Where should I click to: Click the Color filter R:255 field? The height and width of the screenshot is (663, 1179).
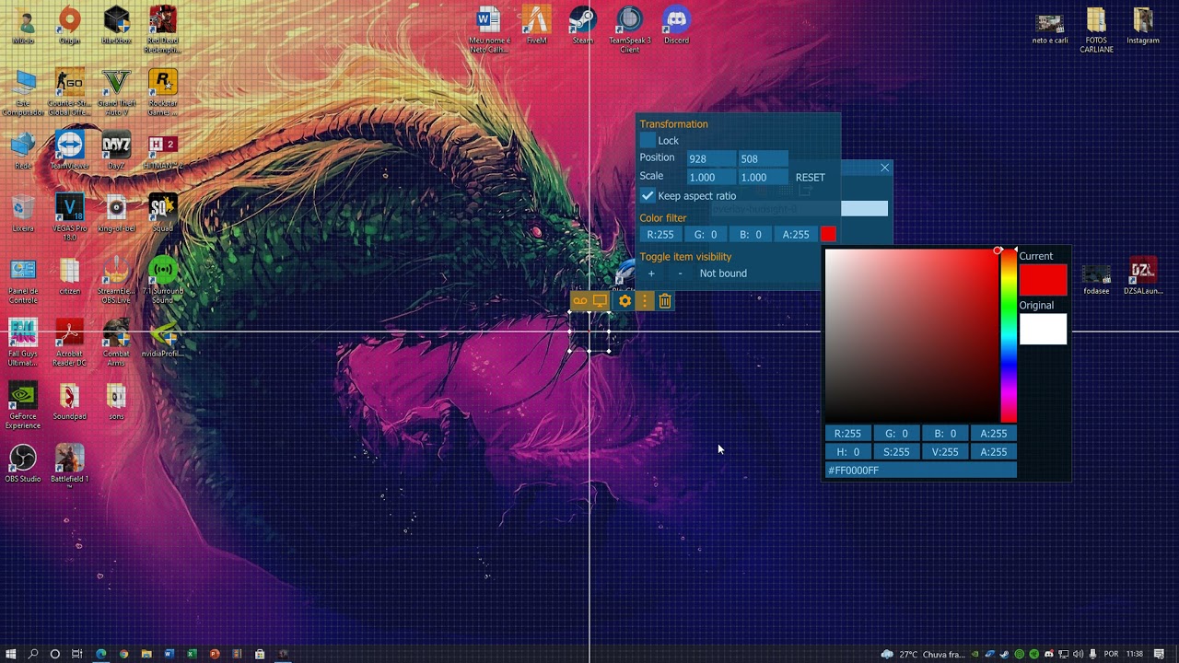pos(660,235)
